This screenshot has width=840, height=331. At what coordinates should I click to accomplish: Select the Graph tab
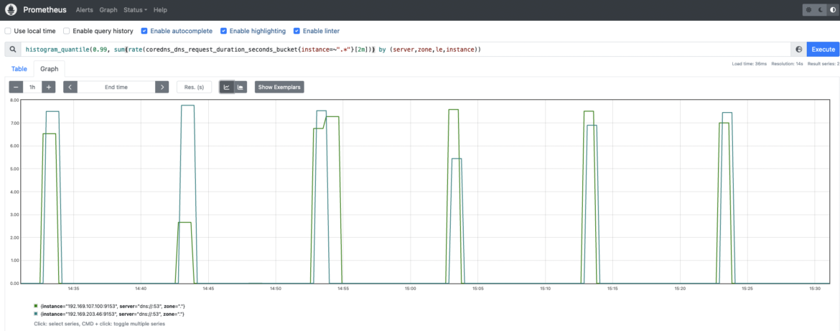50,69
